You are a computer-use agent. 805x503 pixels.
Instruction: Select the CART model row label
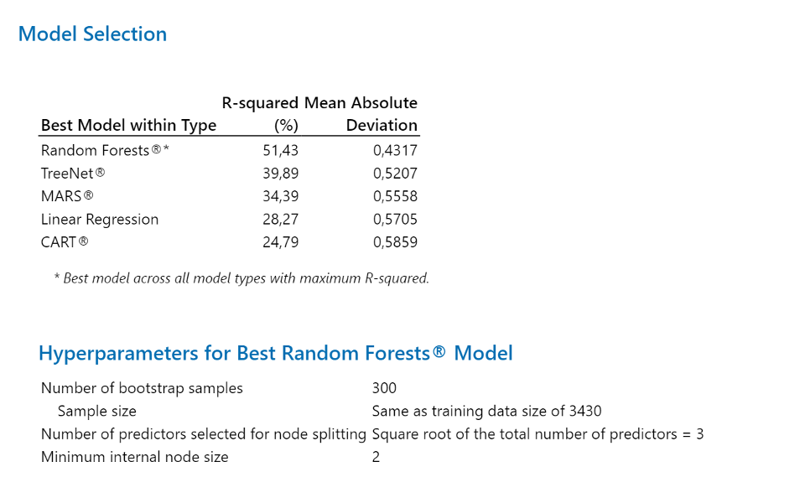[65, 241]
